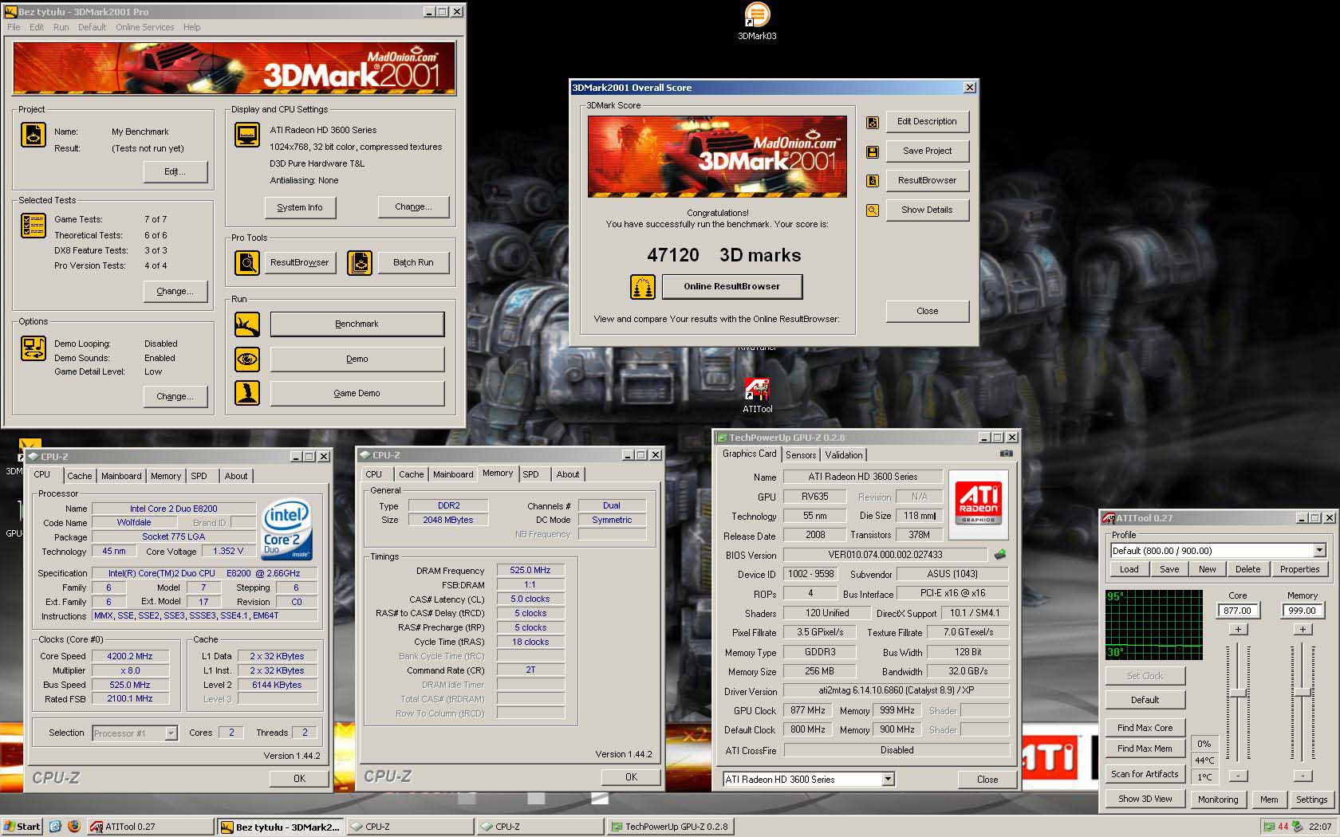This screenshot has width=1340, height=837.
Task: Click the GPU-Z screenshot camera icon
Action: pyautogui.click(x=1007, y=454)
